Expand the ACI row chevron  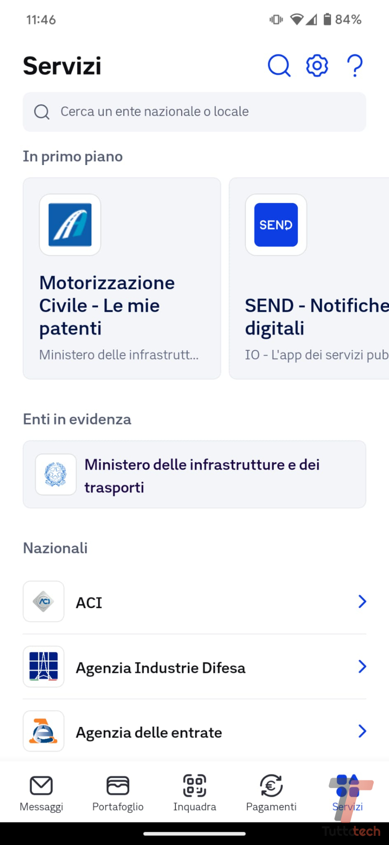[362, 602]
